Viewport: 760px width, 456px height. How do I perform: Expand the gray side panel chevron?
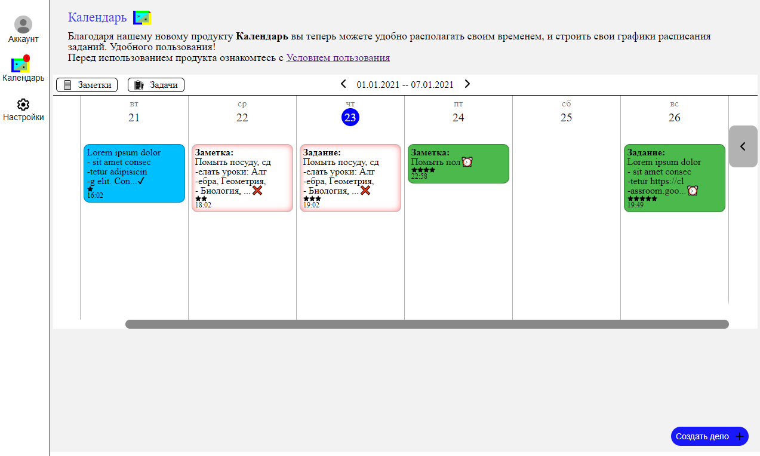click(743, 146)
